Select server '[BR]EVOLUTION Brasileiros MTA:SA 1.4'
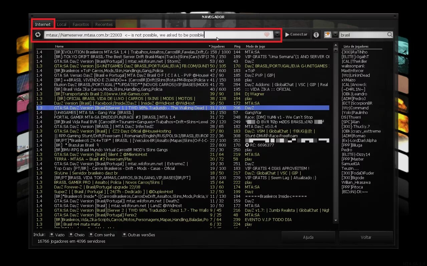The image size is (427, 266). pos(183,52)
